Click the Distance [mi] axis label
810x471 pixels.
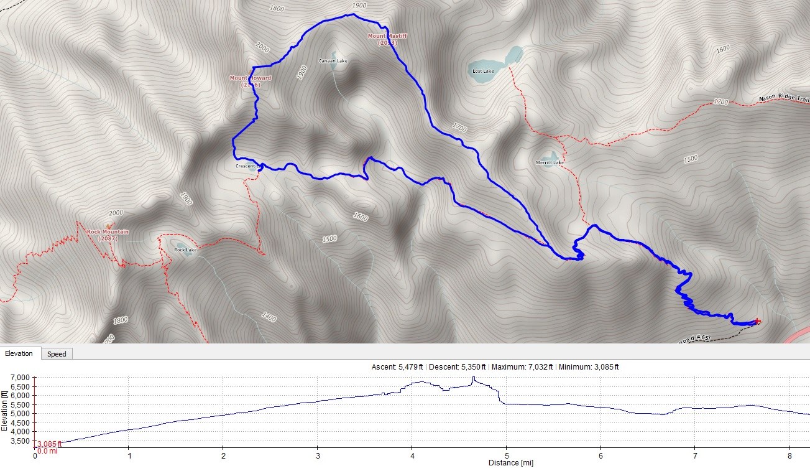pos(510,463)
